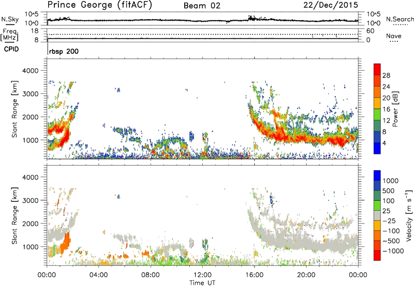This screenshot has height=286, width=414.
Task: Click 25 on the velocity colorbar
Action: 386,211
